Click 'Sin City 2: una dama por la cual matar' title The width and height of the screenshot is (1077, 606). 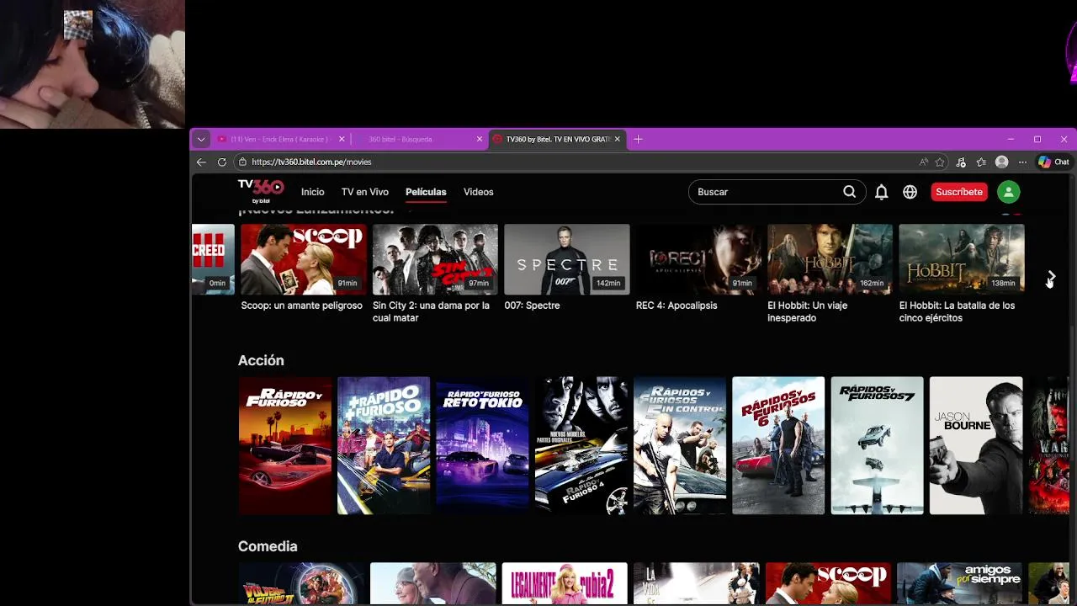[x=431, y=311]
